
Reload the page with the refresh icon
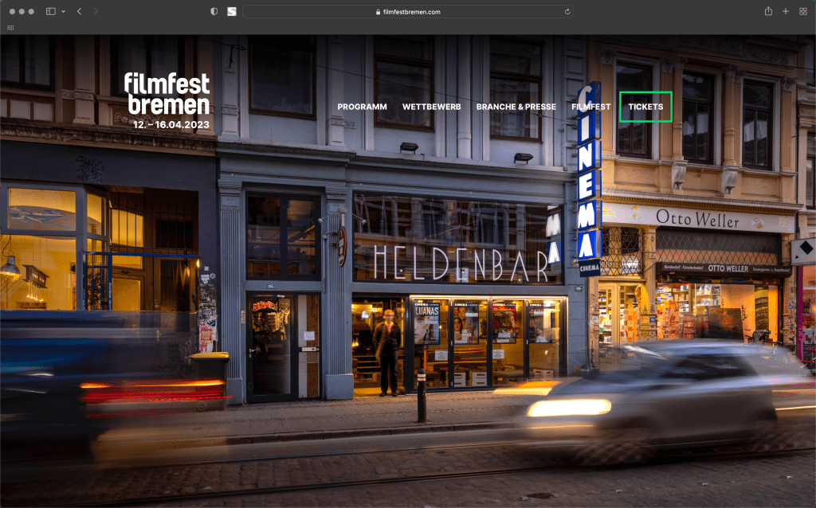pos(567,12)
